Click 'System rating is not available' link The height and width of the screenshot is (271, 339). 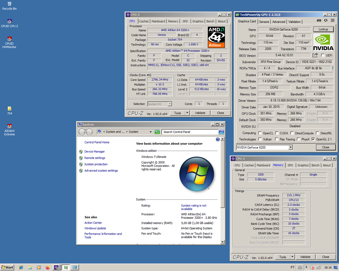[194, 207]
